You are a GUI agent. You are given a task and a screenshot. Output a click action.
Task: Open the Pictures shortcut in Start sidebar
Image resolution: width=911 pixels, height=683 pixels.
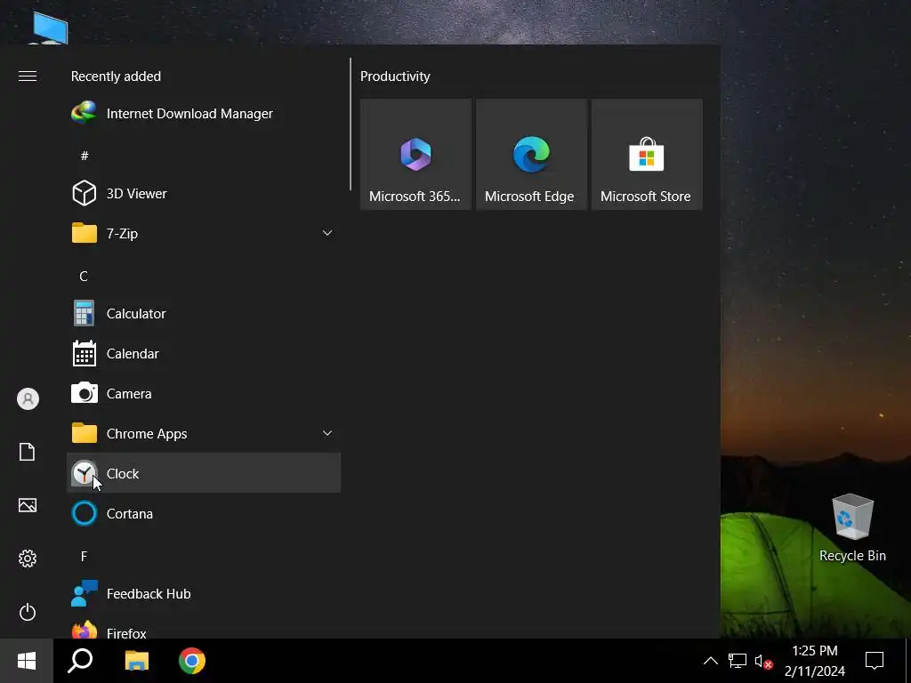click(x=28, y=505)
